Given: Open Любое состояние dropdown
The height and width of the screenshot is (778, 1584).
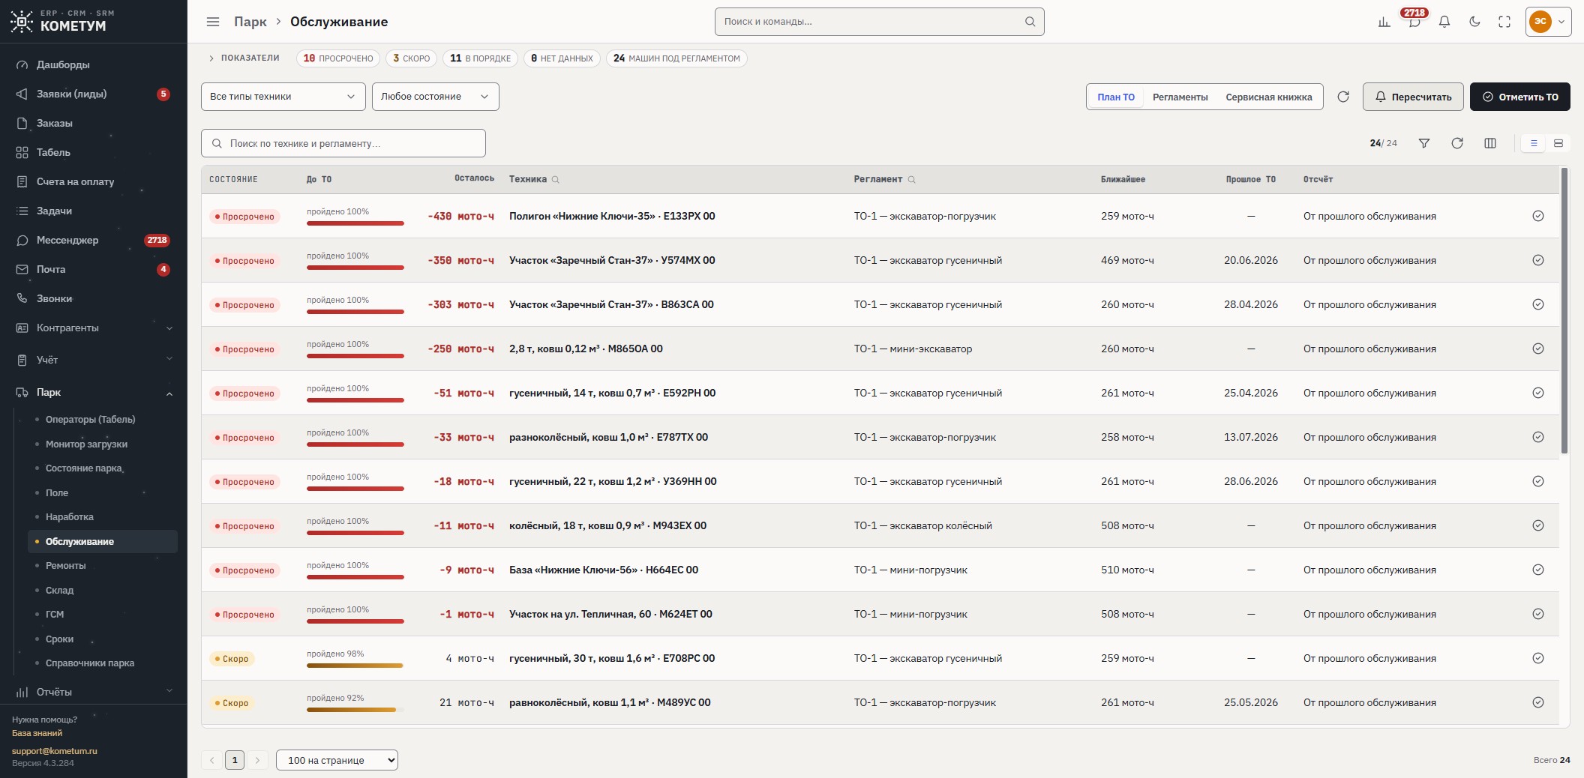Looking at the screenshot, I should pyautogui.click(x=436, y=97).
